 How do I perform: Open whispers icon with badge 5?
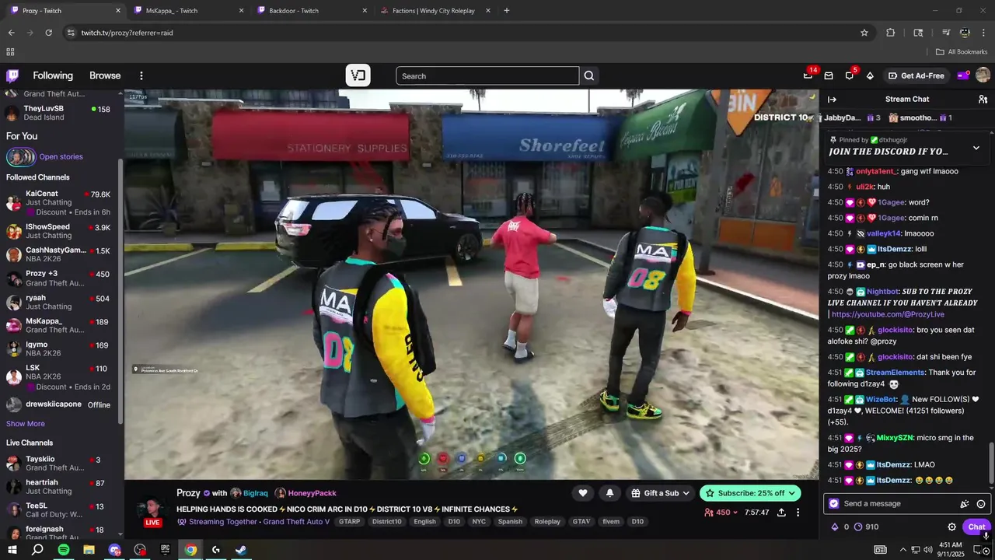click(849, 75)
